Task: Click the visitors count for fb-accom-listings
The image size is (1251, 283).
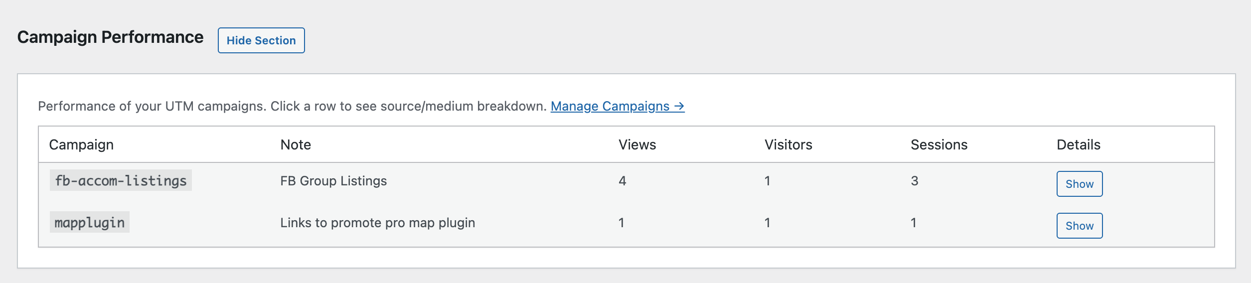Action: 767,181
